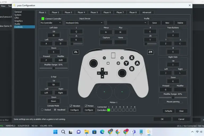Open Task View in taskbar

[71, 132]
